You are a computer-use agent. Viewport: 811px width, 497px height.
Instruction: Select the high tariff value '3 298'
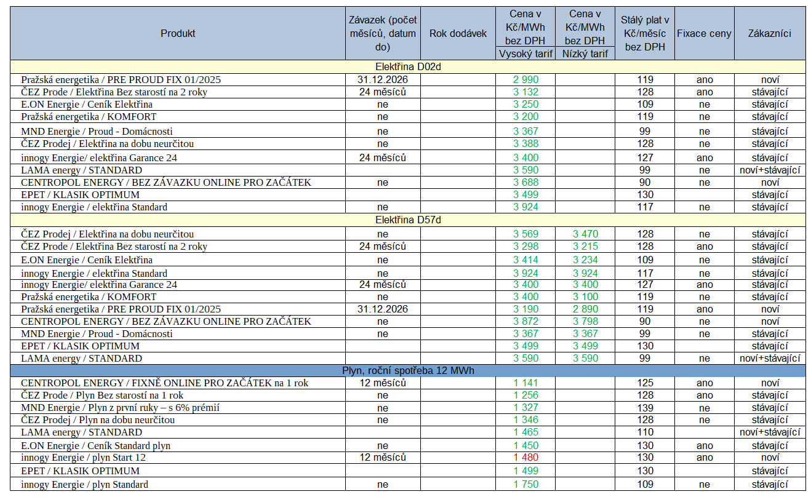[x=525, y=246]
